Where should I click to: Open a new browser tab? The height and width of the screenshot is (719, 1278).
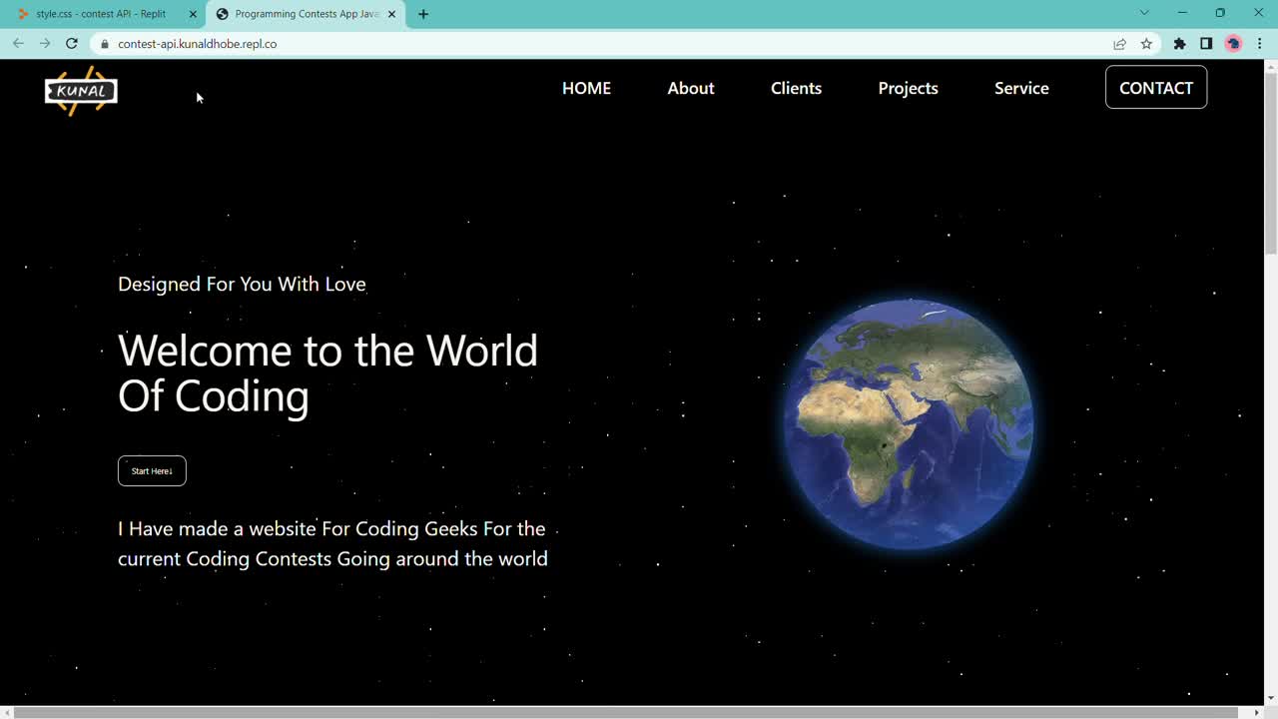423,14
